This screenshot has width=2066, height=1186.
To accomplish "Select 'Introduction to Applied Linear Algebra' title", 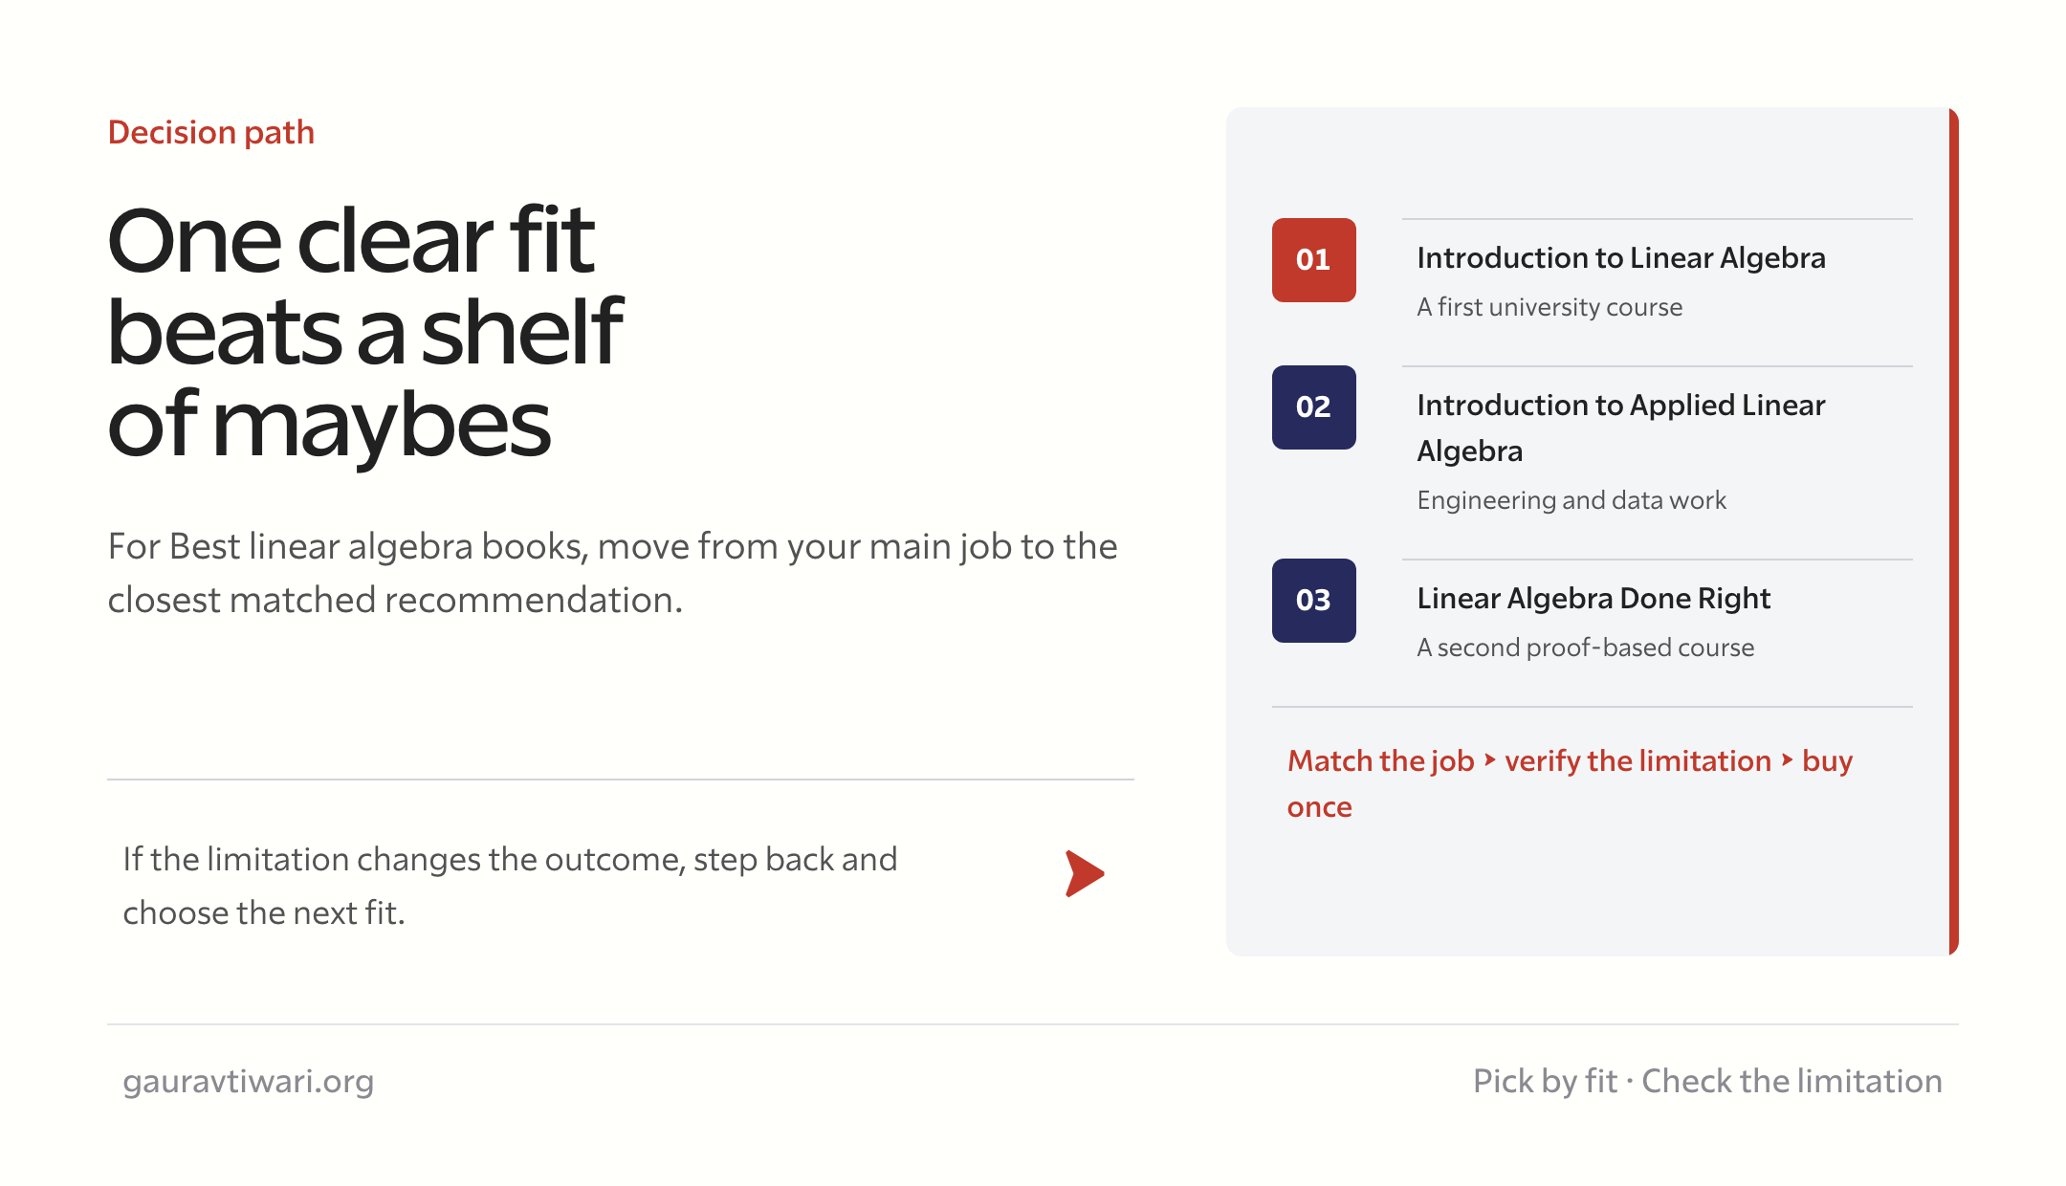I will click(1621, 428).
